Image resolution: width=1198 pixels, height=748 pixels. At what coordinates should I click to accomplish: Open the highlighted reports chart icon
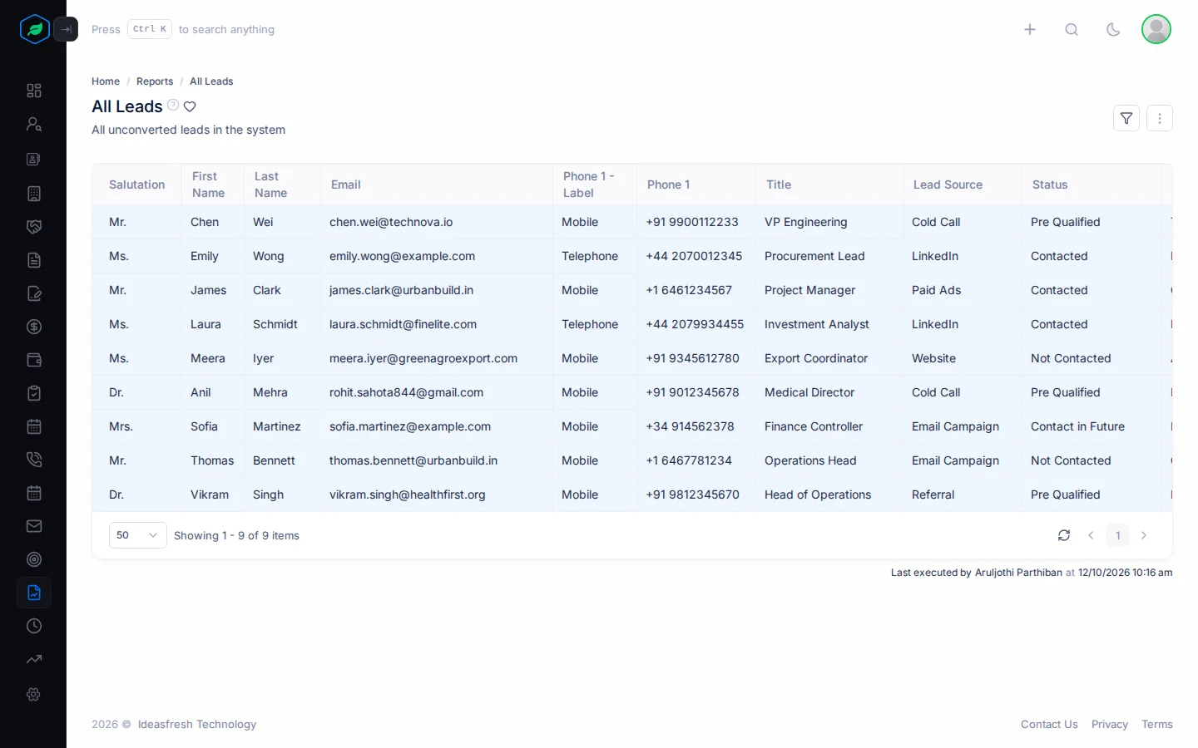pos(34,593)
